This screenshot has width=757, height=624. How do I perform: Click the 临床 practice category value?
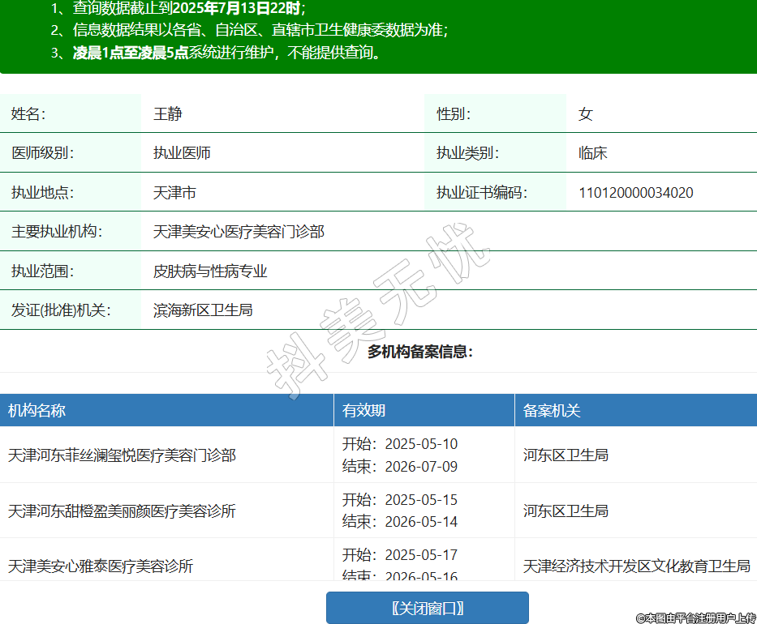592,153
